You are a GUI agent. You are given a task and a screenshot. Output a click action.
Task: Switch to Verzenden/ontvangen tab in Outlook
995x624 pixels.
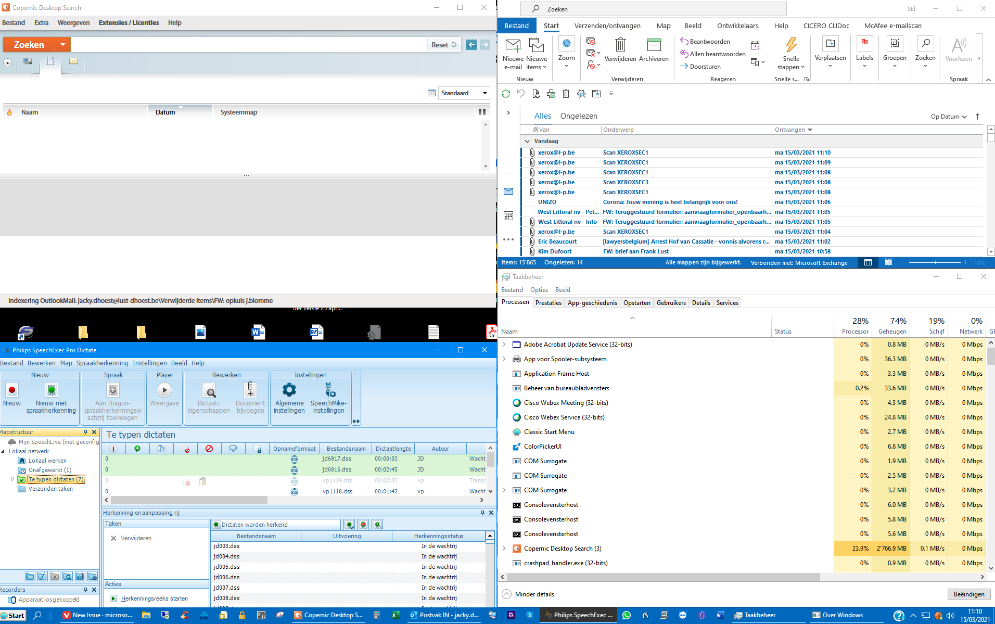click(x=607, y=26)
